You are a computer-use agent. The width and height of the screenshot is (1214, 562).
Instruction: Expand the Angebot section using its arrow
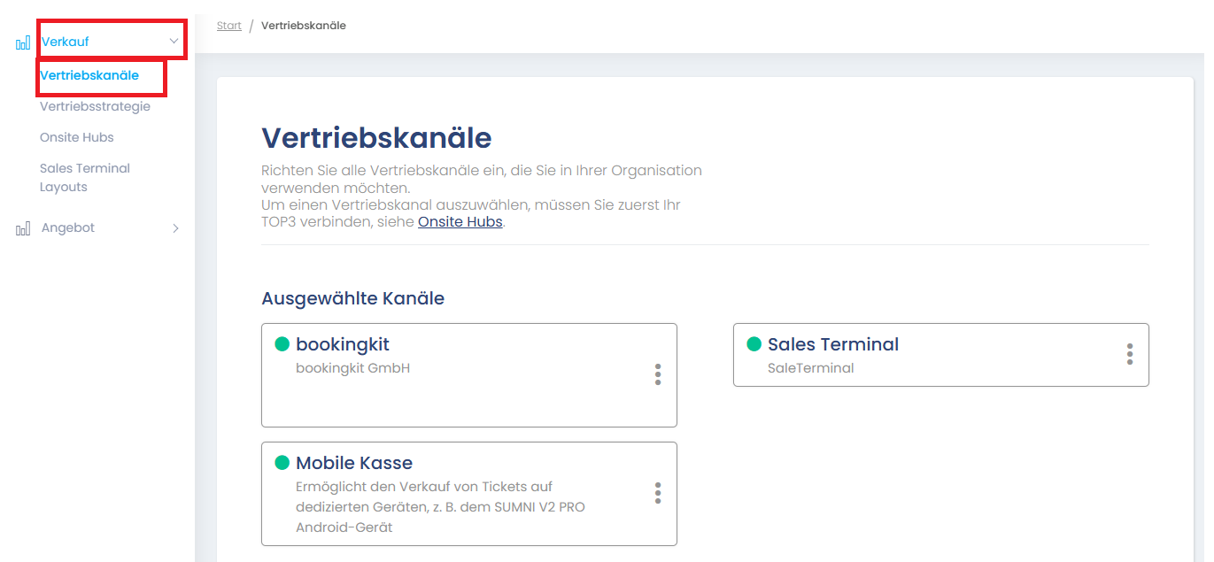click(175, 228)
